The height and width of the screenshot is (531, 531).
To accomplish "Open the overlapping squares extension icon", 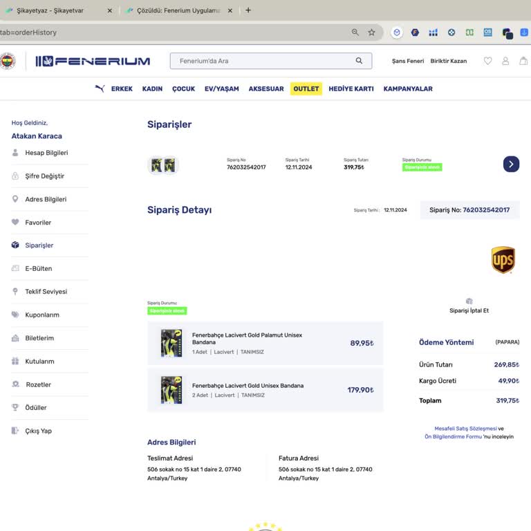I will [x=507, y=33].
